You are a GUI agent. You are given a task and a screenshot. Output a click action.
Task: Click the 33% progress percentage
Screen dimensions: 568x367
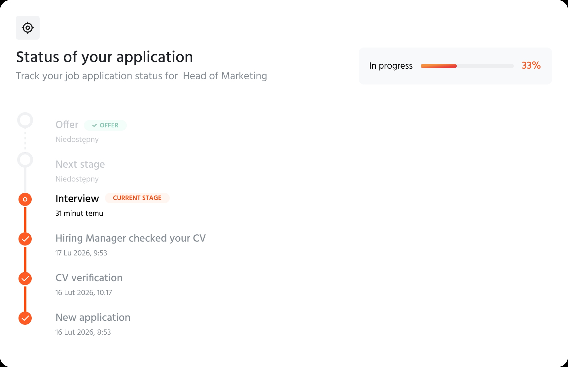pos(531,65)
